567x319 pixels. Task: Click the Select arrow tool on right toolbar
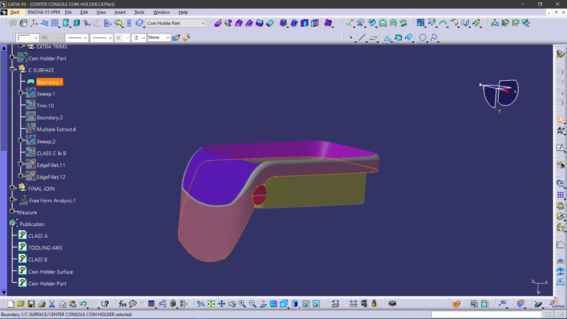point(561,120)
